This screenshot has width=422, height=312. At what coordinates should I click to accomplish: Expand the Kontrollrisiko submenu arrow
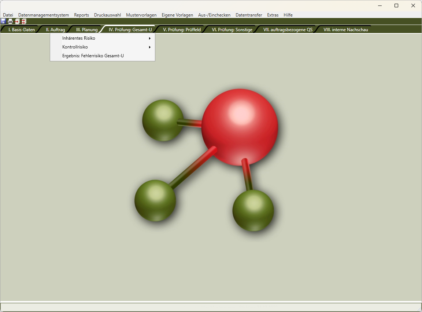coord(149,47)
